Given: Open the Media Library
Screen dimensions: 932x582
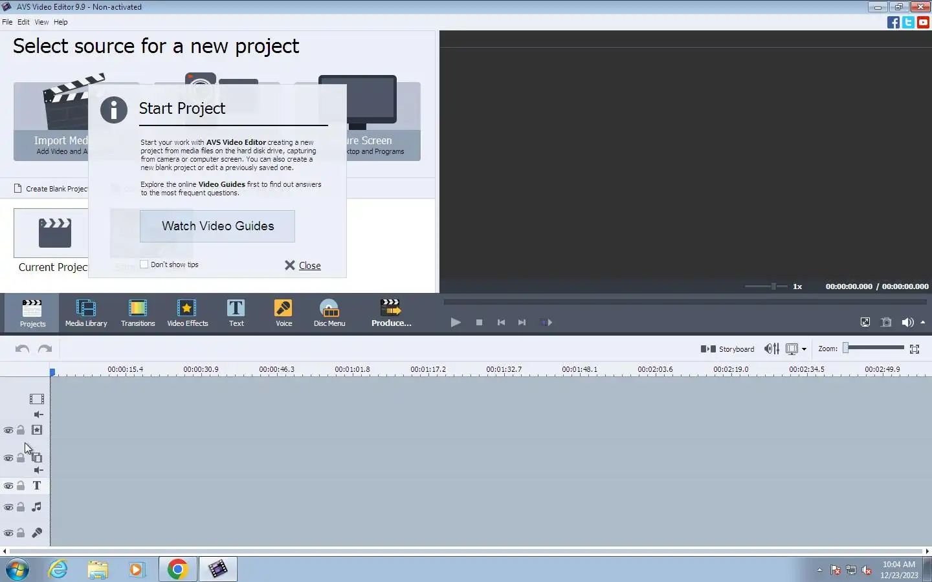Looking at the screenshot, I should pos(86,313).
